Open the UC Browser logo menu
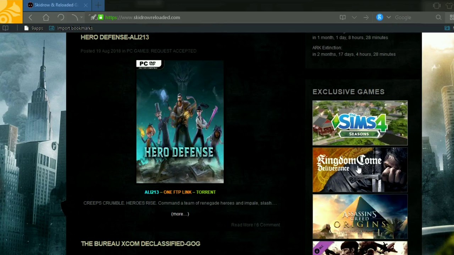This screenshot has width=454, height=255. (x=11, y=11)
